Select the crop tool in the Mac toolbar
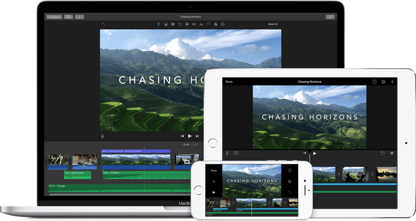Image resolution: width=416 pixels, height=221 pixels. tap(180, 24)
